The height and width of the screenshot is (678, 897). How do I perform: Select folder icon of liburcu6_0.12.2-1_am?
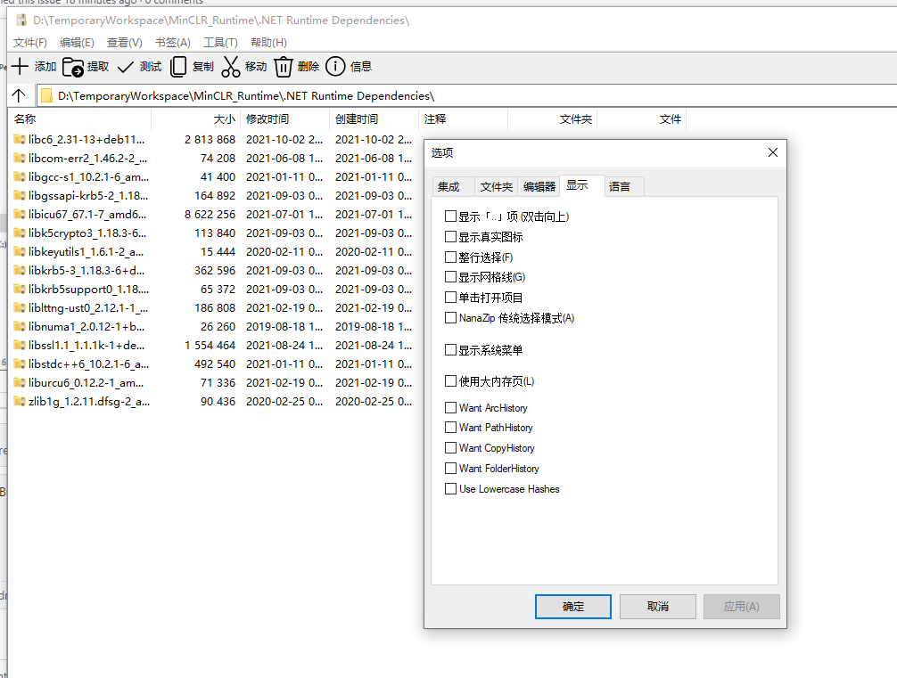[20, 383]
